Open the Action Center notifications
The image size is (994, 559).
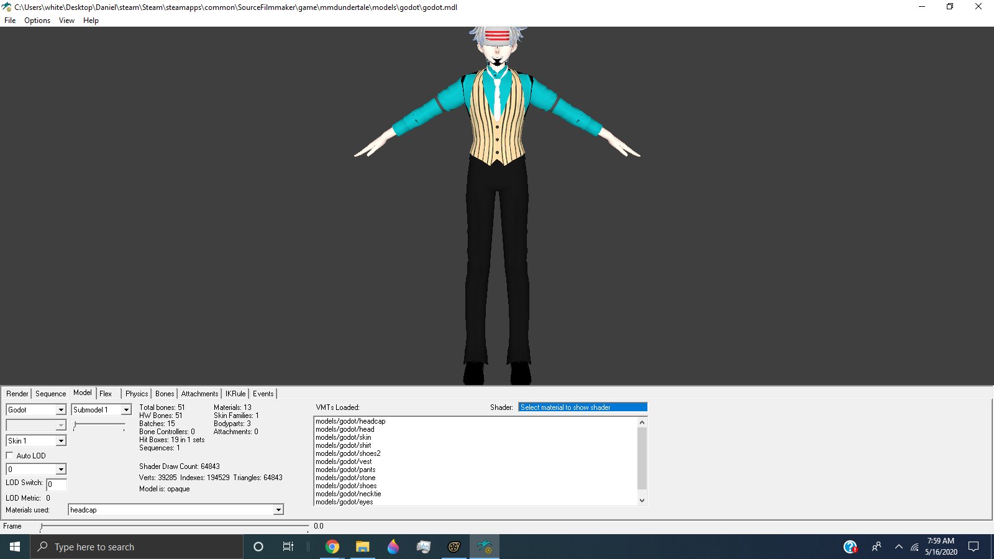(x=973, y=547)
